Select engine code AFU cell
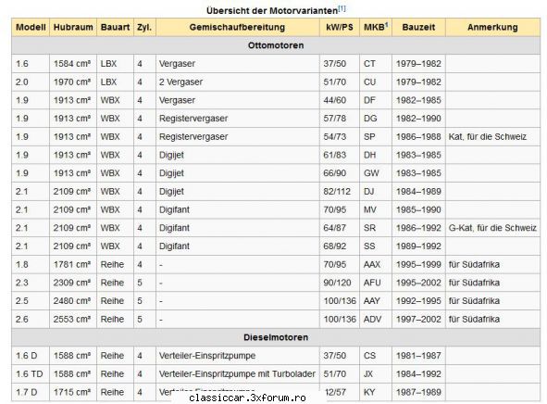Screen dimensions: 547x404 376,283
